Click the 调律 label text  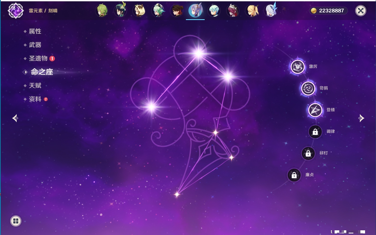click(x=331, y=131)
